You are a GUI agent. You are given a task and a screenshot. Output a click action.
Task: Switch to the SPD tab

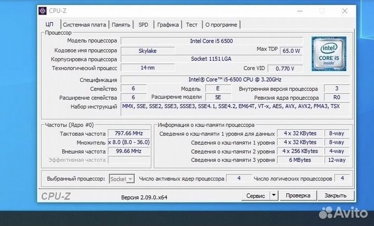(143, 25)
